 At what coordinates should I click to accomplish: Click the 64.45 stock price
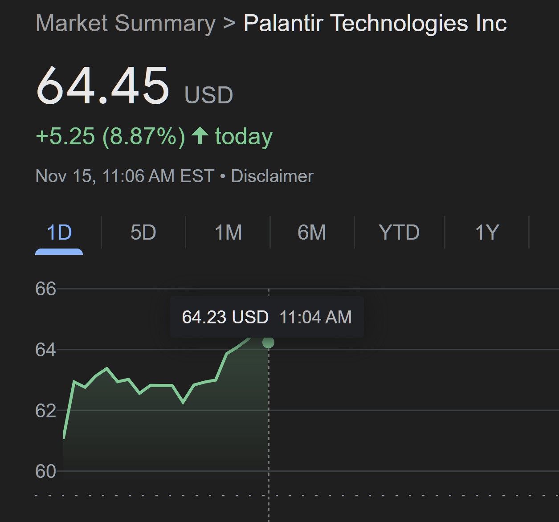(103, 86)
